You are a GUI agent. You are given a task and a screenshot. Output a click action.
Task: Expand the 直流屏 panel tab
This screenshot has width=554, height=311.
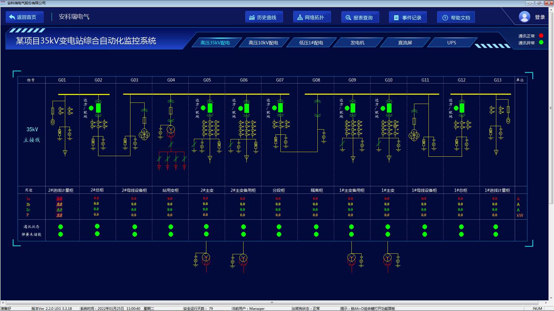coord(405,42)
